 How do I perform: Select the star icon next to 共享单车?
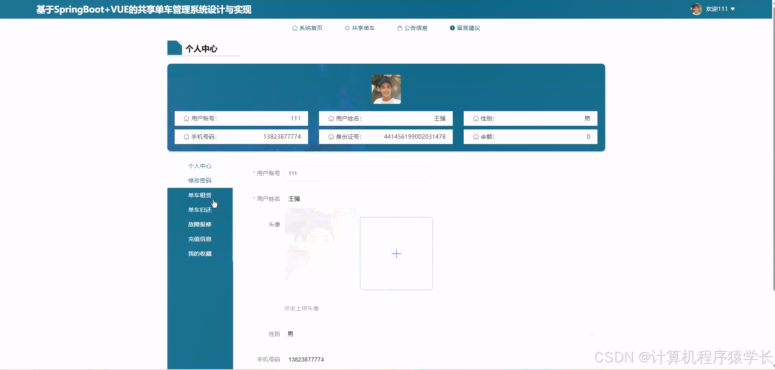347,28
